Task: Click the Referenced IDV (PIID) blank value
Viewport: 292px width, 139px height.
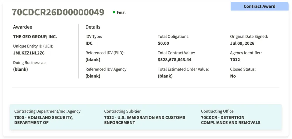Action: (93, 60)
